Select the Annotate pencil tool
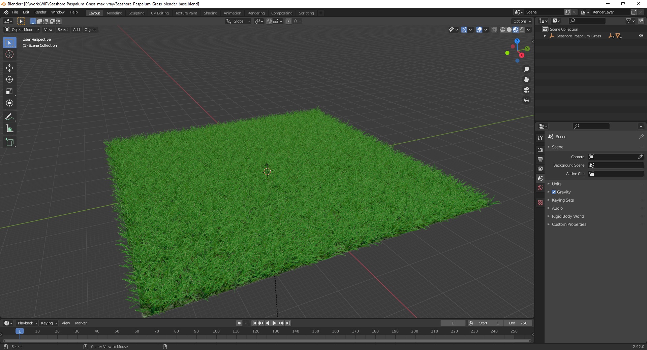The height and width of the screenshot is (350, 647). click(x=9, y=117)
